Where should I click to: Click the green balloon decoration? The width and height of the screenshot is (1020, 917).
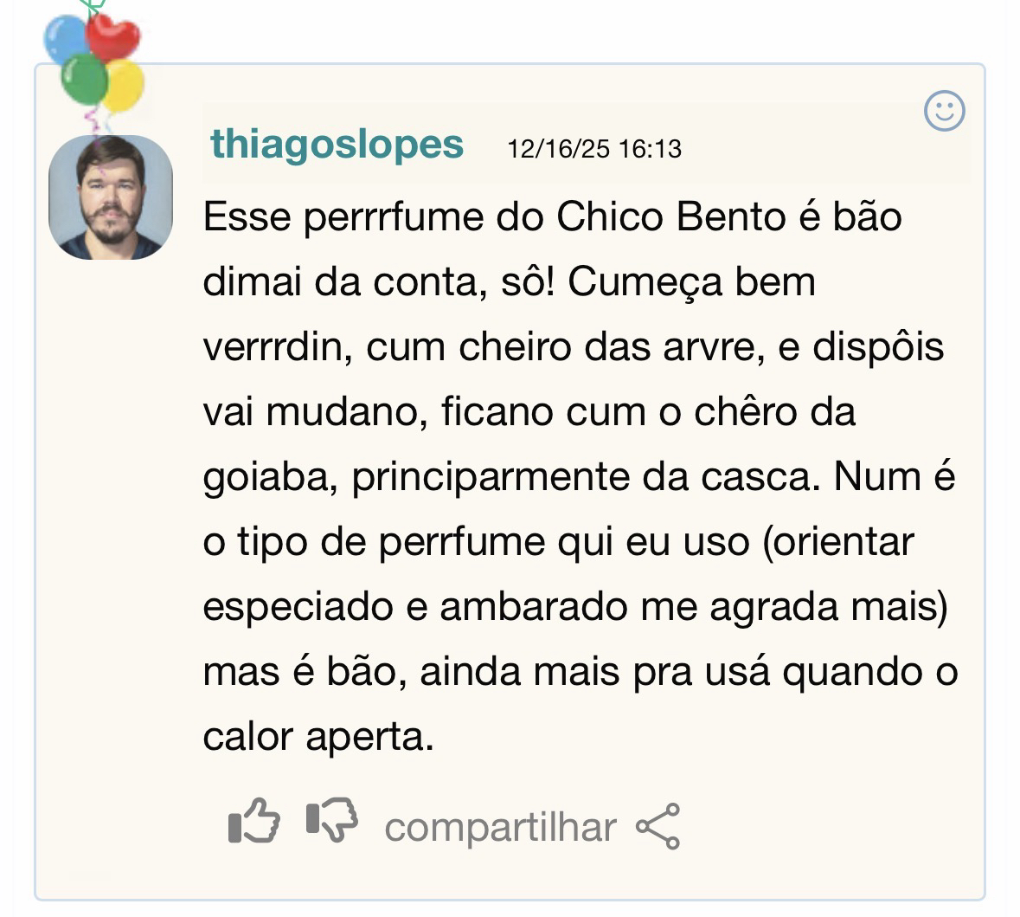coord(84,80)
